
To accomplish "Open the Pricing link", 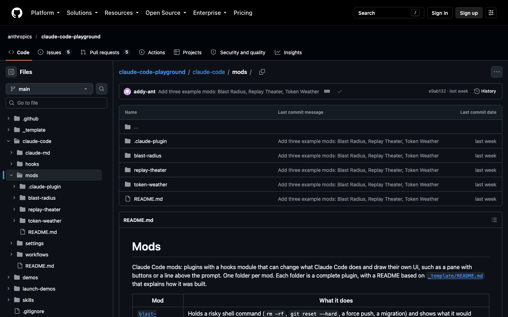I will click(243, 13).
